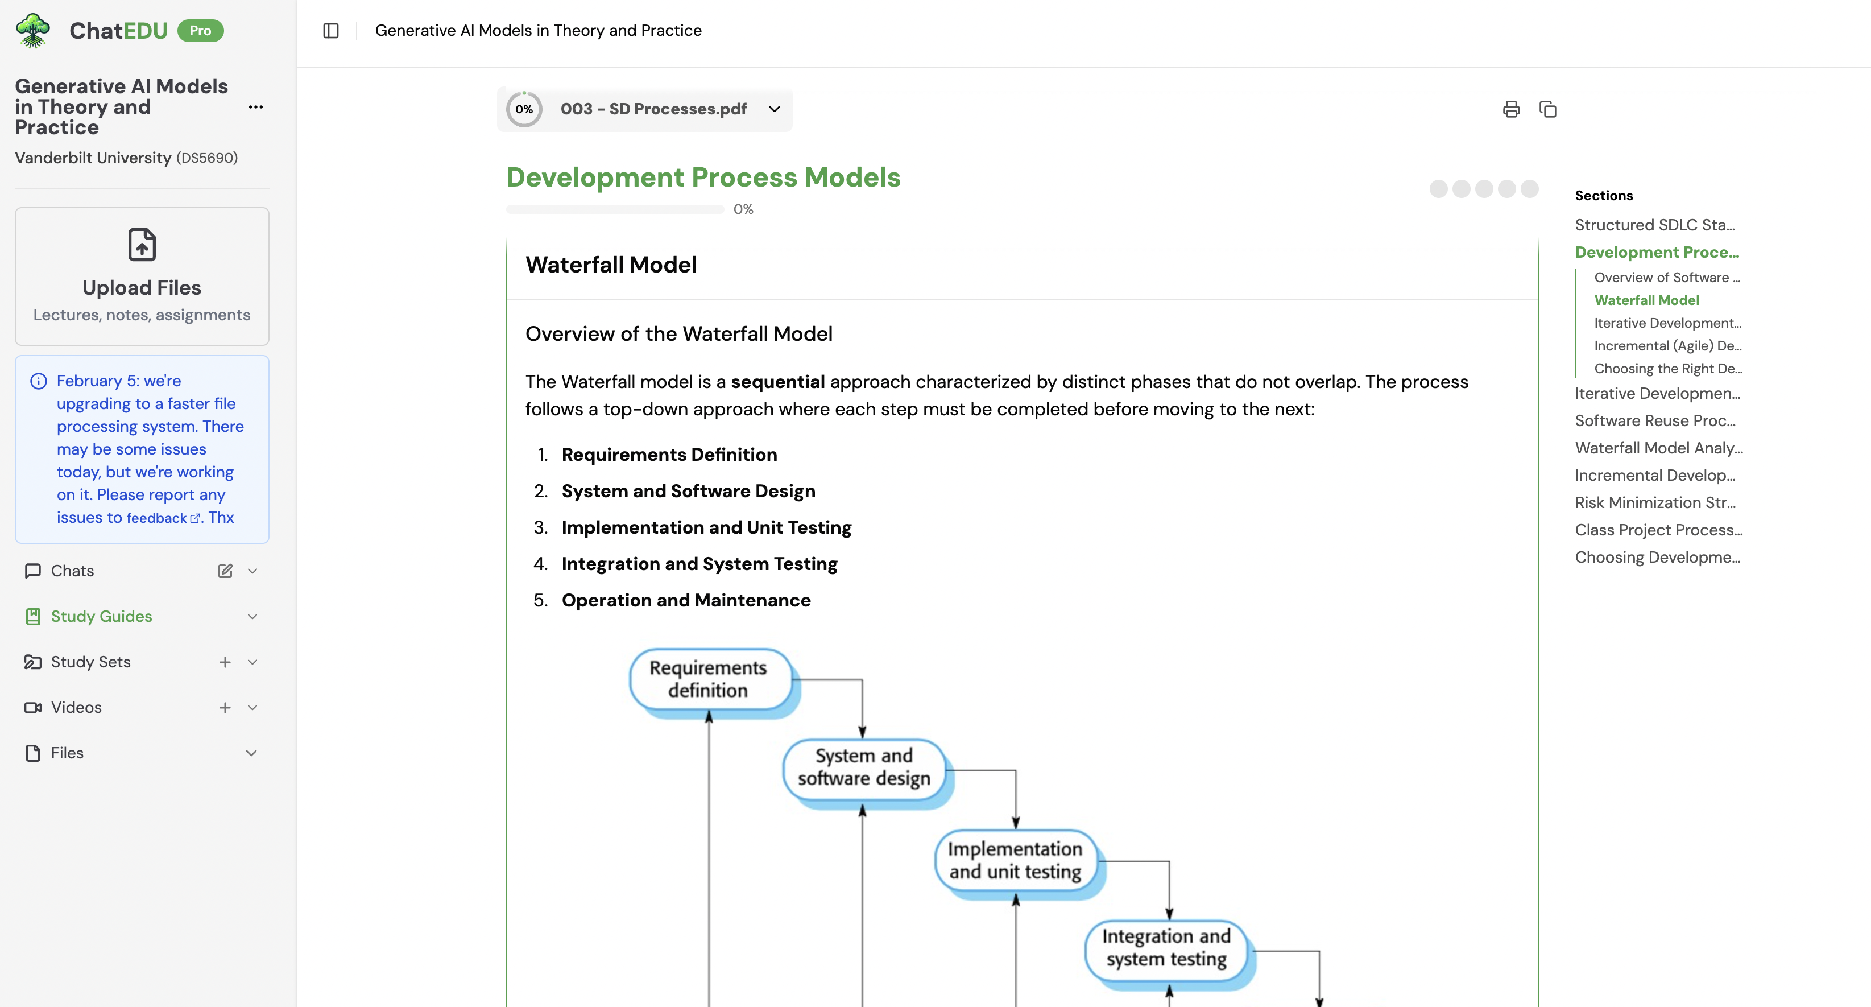Toggle the sidebar panel icon
Screen dimensions: 1871x1007
click(x=330, y=31)
